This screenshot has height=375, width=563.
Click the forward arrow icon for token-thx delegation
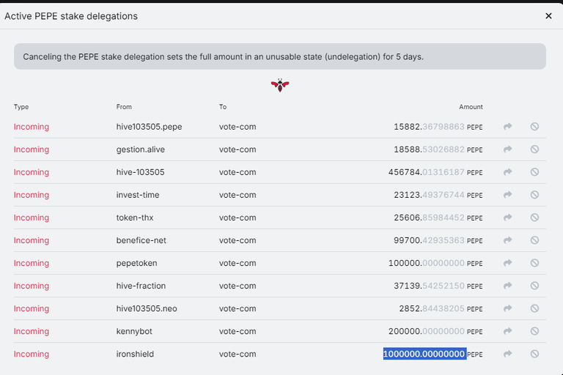click(x=507, y=218)
